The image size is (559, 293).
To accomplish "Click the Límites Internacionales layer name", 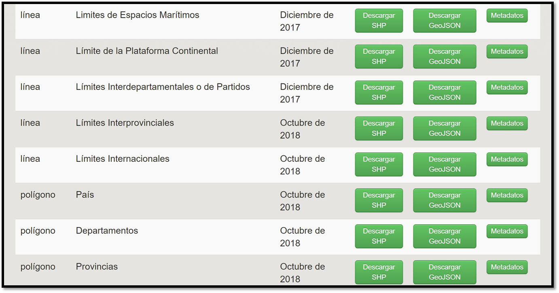I will coord(123,159).
